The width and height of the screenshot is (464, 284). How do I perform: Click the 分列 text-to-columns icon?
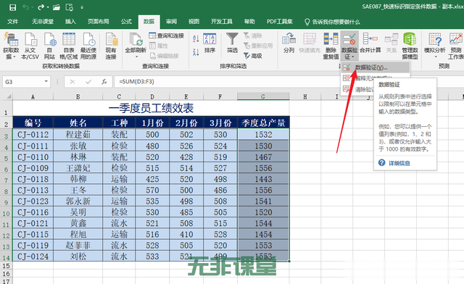(289, 43)
